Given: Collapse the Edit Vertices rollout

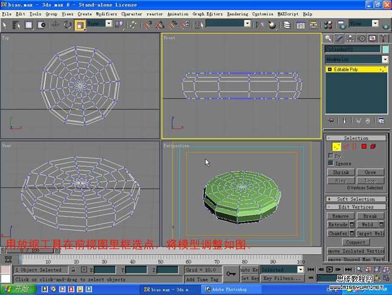Looking at the screenshot, I should (x=356, y=207).
